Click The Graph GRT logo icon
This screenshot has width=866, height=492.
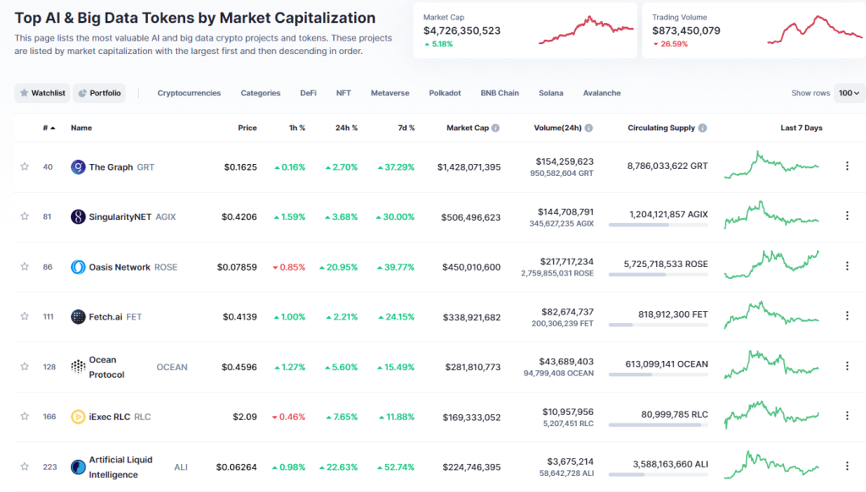click(x=78, y=167)
